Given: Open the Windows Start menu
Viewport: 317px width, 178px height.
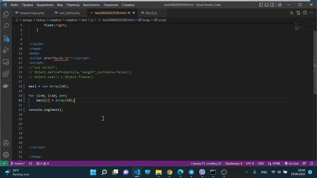Looking at the screenshot, I should [x=93, y=172].
